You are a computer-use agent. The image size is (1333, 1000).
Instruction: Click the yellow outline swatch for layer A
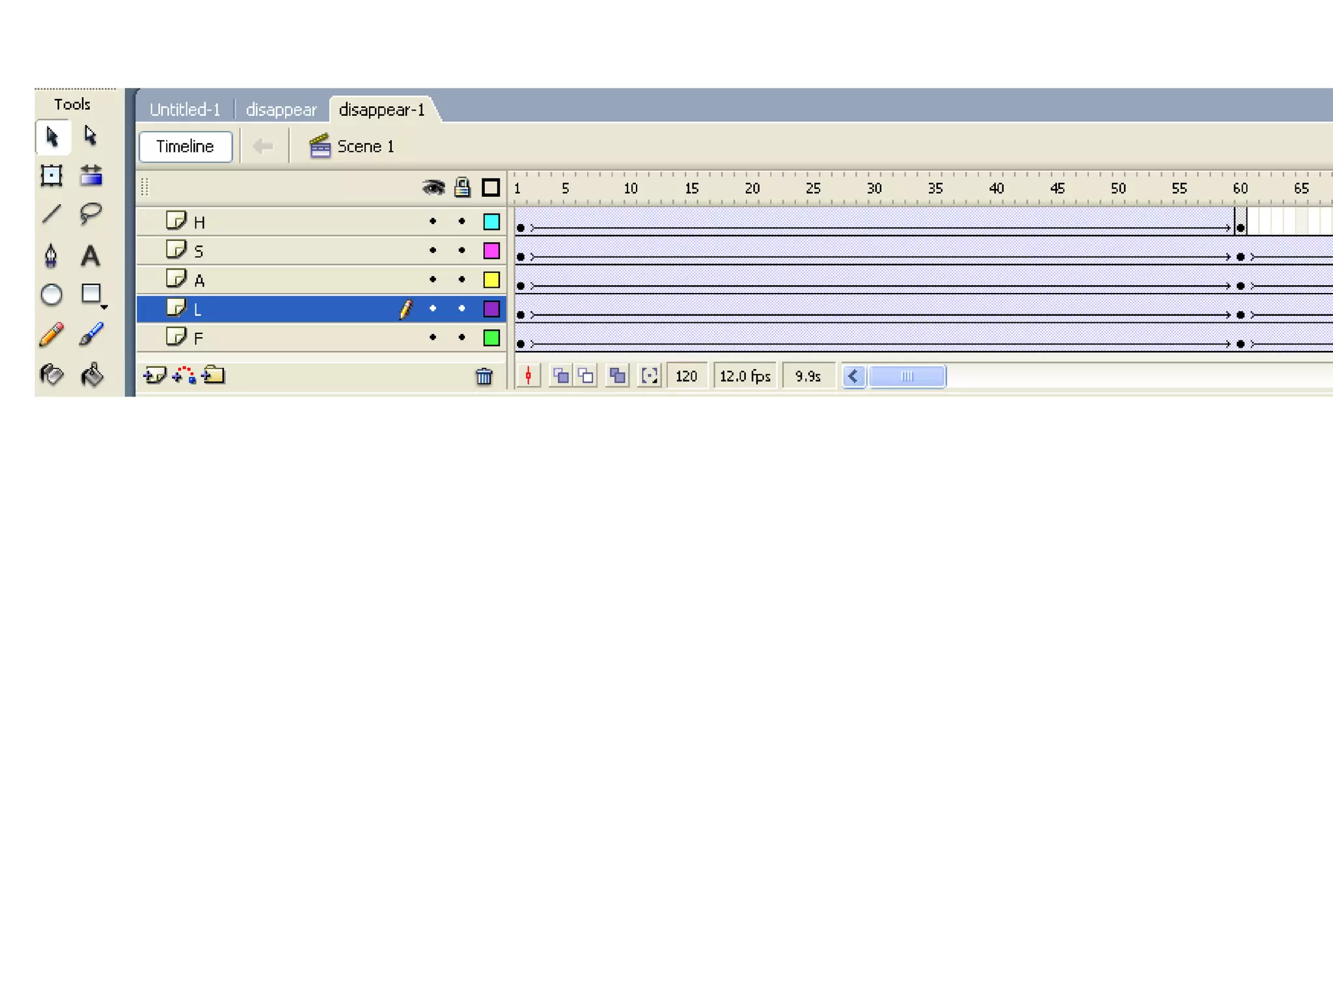pos(491,280)
